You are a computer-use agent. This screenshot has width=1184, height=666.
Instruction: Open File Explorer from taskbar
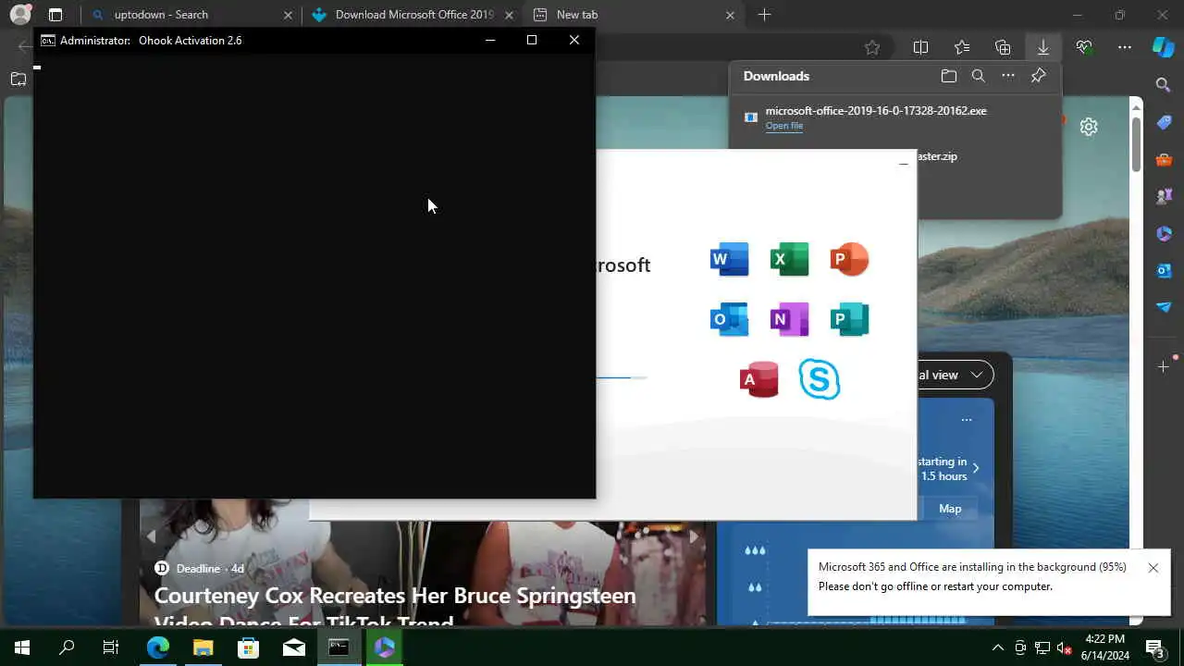pyautogui.click(x=203, y=647)
